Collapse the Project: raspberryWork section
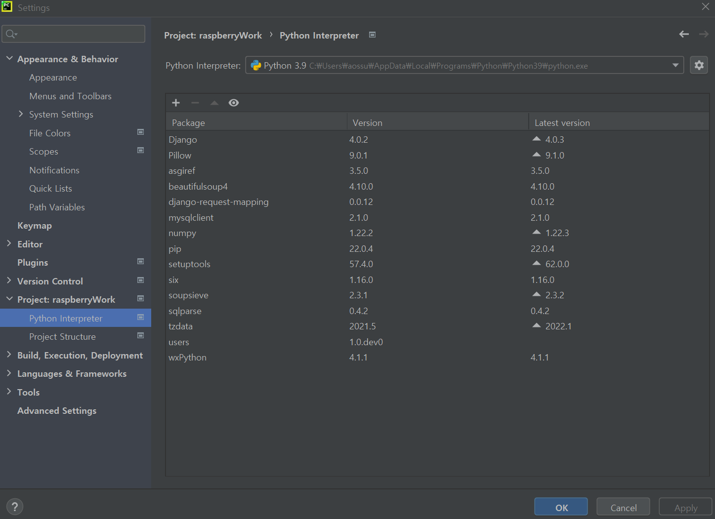The image size is (715, 519). [x=9, y=299]
